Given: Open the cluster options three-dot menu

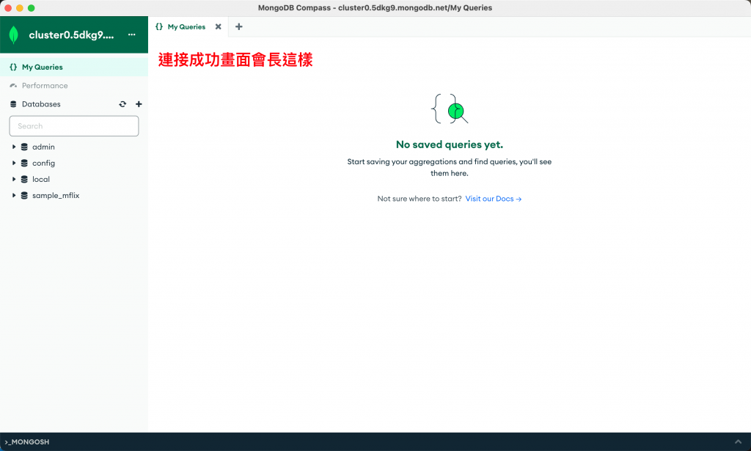Looking at the screenshot, I should [132, 34].
